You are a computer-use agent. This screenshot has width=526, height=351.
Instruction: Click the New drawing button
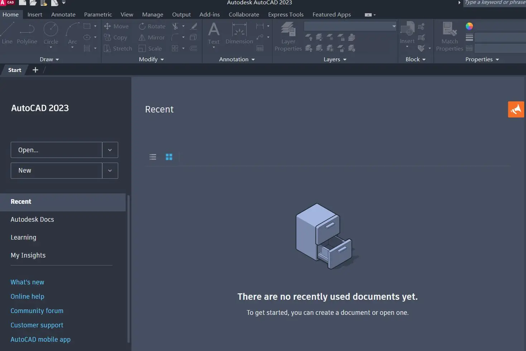pos(57,171)
